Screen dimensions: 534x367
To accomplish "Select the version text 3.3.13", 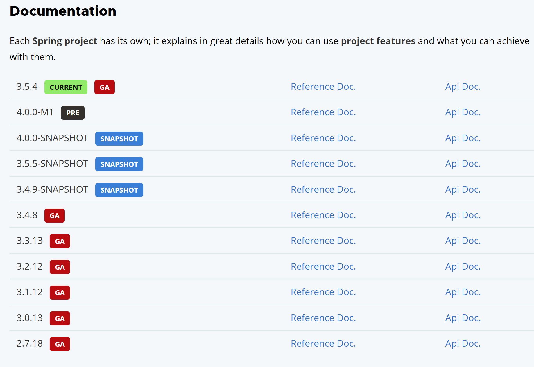I will click(x=30, y=241).
